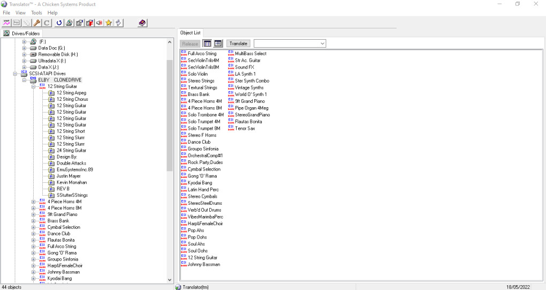Click the yellow star favorites icon
Image resolution: width=546 pixels, height=290 pixels.
click(x=109, y=23)
